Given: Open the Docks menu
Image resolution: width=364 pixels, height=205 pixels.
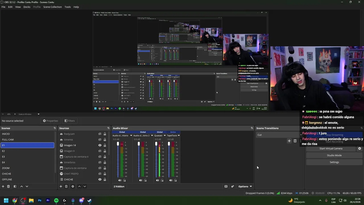Looking at the screenshot, I should coord(27,7).
